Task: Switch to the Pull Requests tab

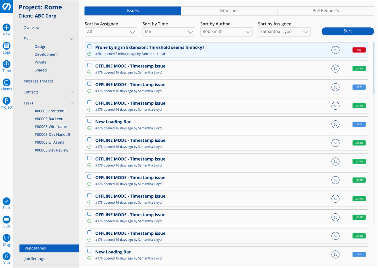Action: coord(325,11)
